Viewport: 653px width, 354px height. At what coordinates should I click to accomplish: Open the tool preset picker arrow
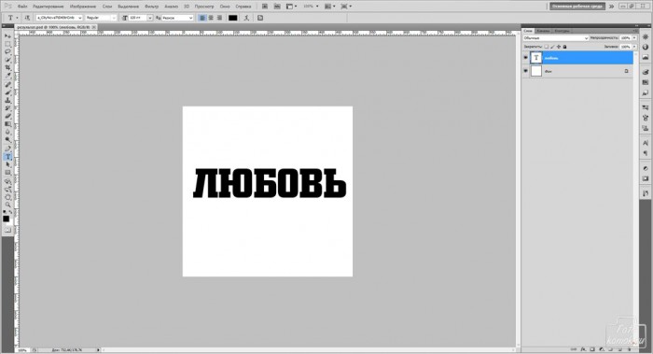[17, 18]
